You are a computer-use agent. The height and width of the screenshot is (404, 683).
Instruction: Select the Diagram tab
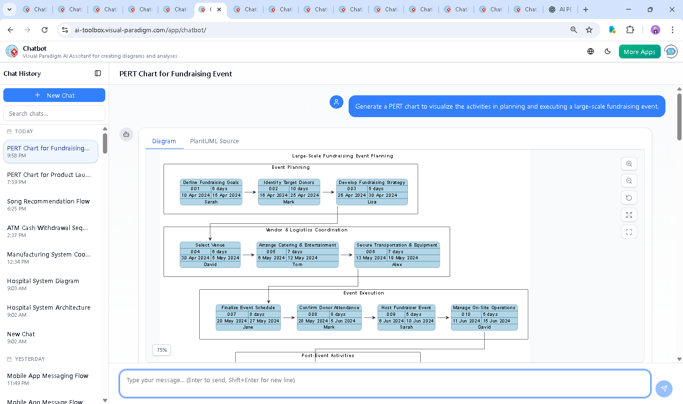[164, 141]
